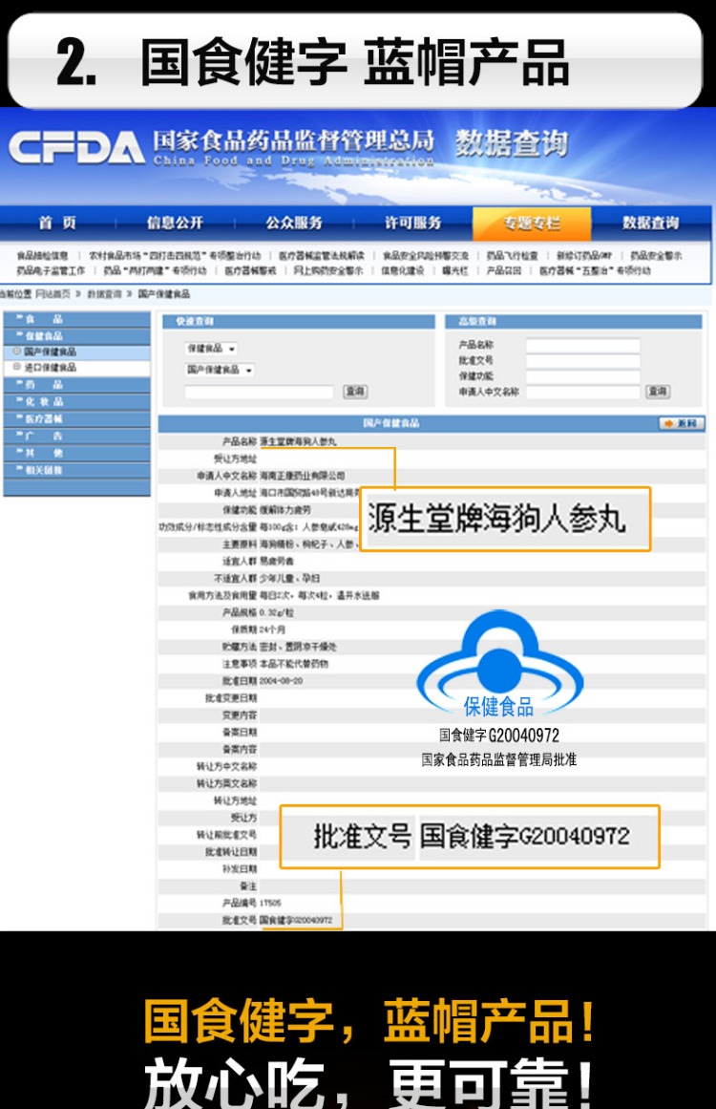Select the notice text 本品不能代替药物
This screenshot has height=1109, width=716.
[x=293, y=664]
